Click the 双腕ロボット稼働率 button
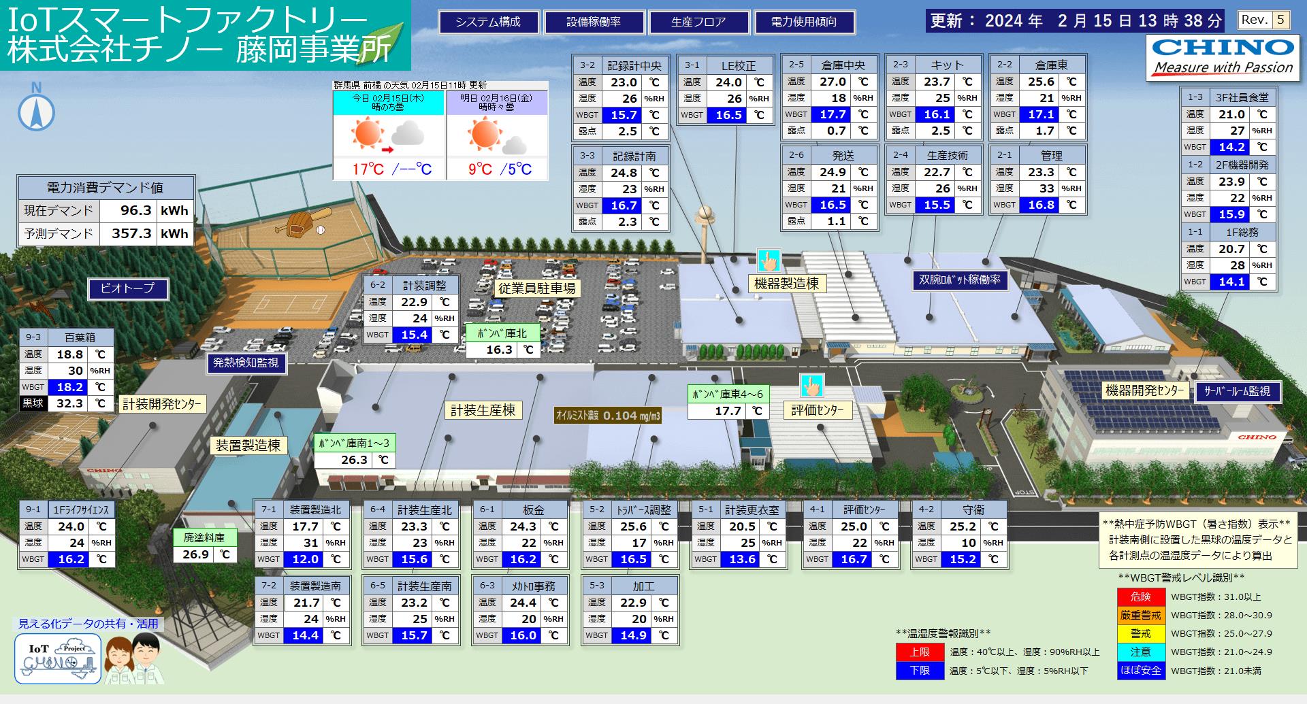The image size is (1307, 704). (x=959, y=280)
